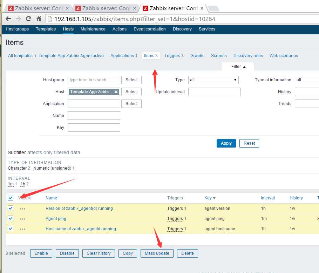319x273 pixels.
Task: Open the Maintenance menu item
Action: tap(93, 29)
